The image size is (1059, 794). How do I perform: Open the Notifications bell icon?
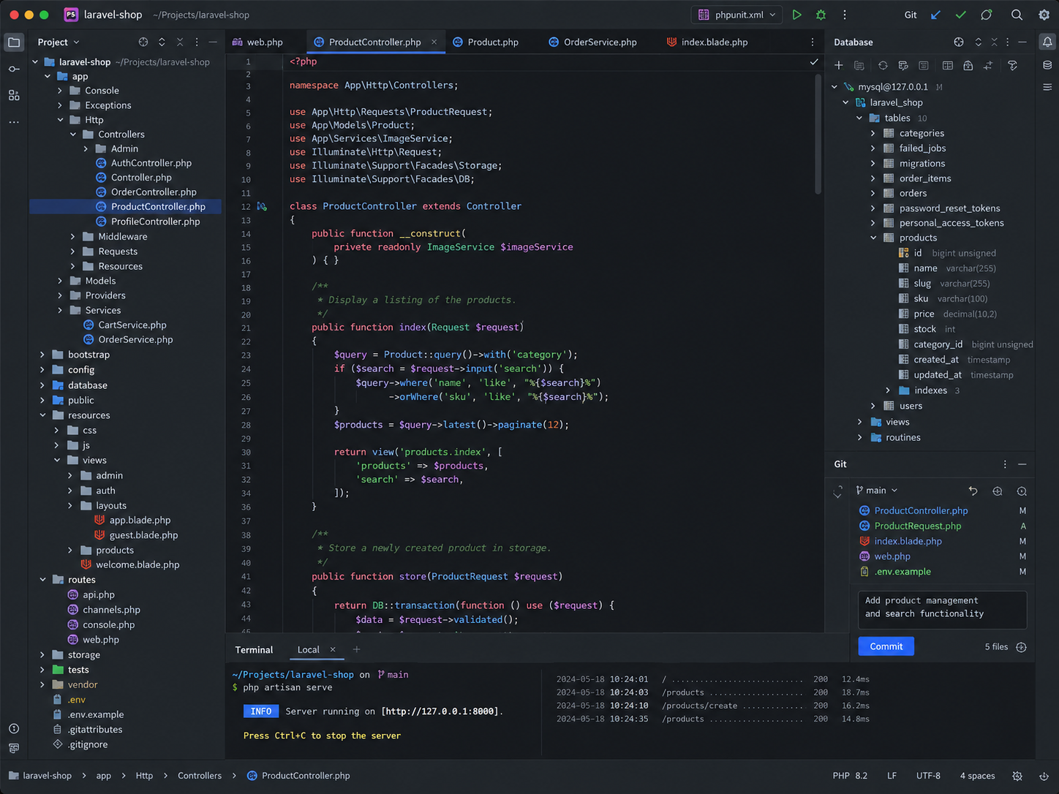[1047, 42]
